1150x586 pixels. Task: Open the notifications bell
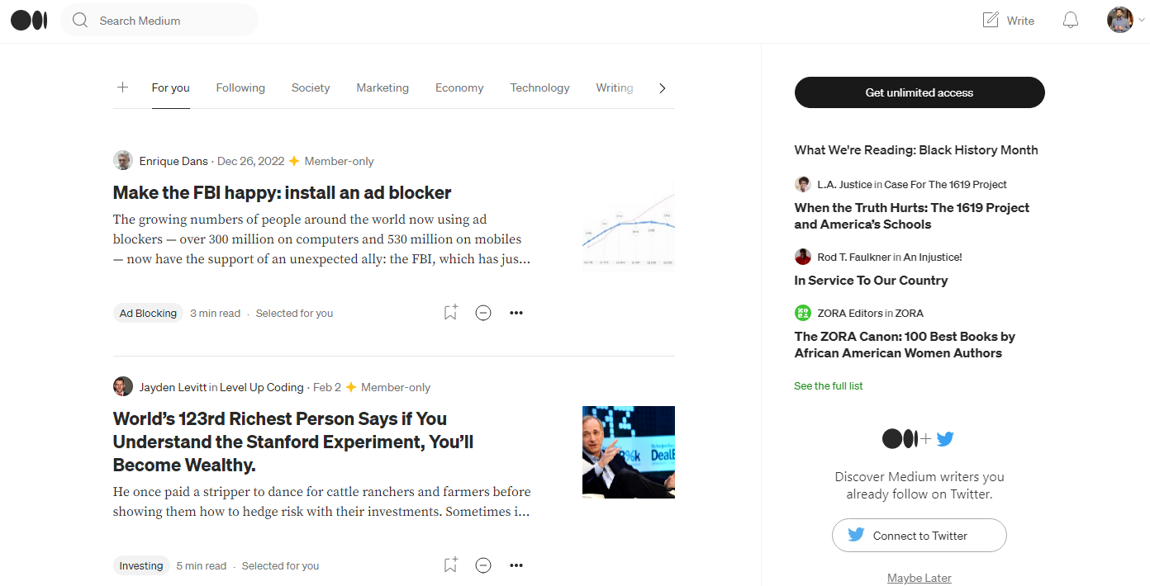[1071, 21]
